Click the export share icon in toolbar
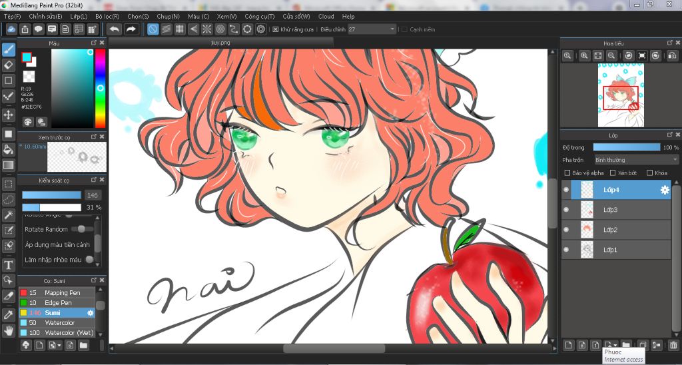Viewport: 682px width, 365px height. point(25,29)
